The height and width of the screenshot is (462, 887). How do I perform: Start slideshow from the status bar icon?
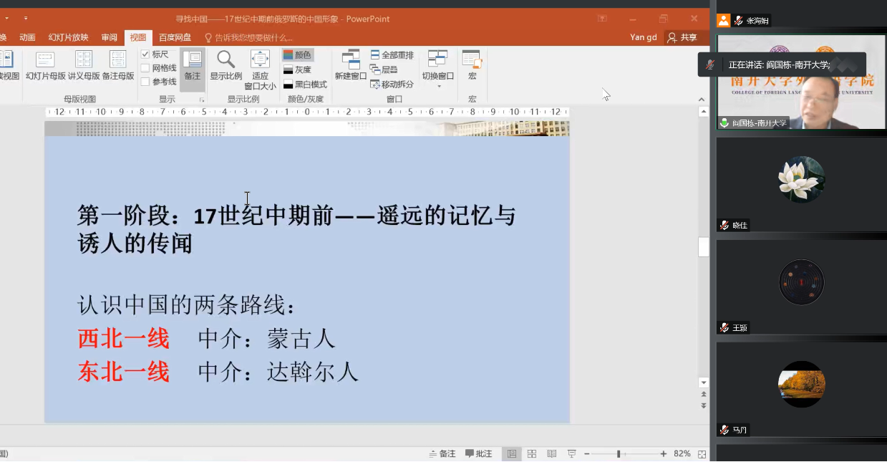point(572,454)
